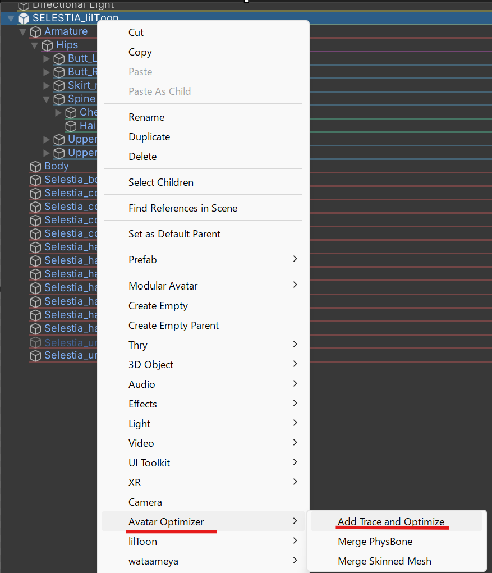Open the Audio submenu
Screen dimensions: 492x573
[204, 384]
